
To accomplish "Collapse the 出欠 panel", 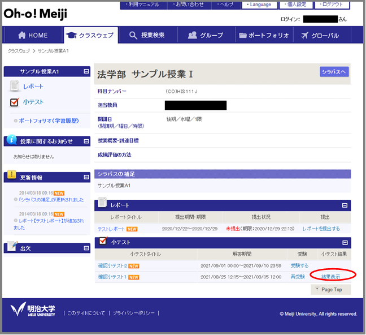I will (x=86, y=248).
